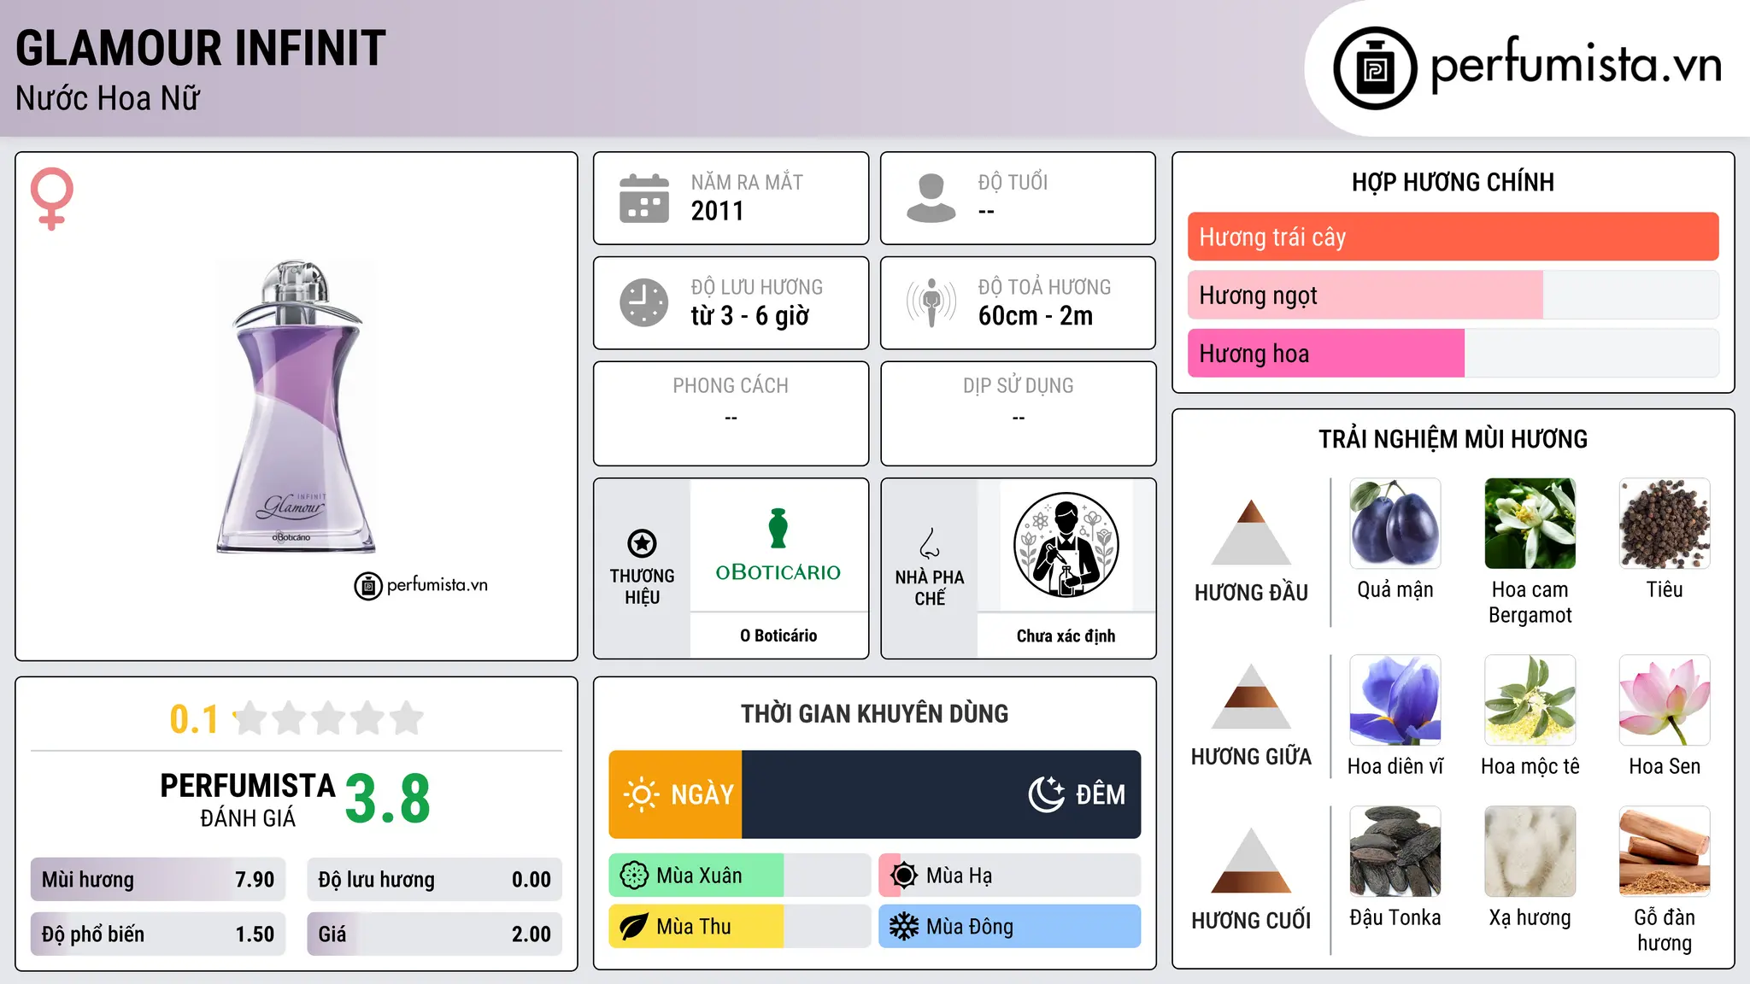Viewport: 1750px width, 984px height.
Task: Click the Hương đầu pyramid icon
Action: (1251, 532)
